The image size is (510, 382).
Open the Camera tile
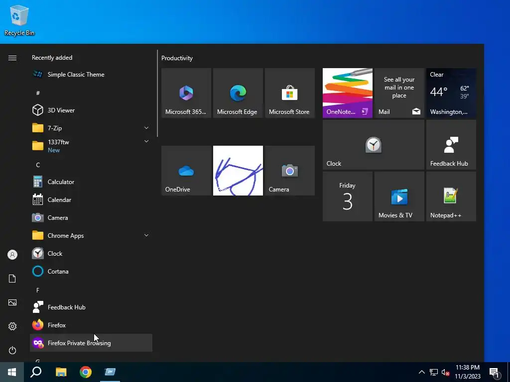[x=289, y=171]
